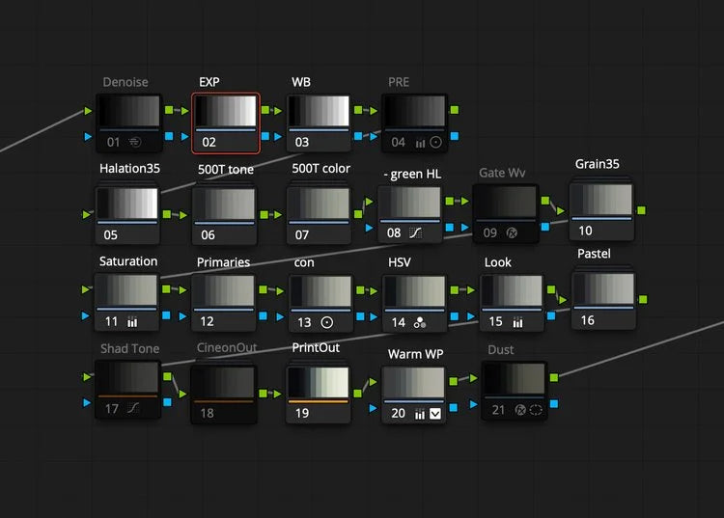This screenshot has width=724, height=518.
Task: Select the EXP node 02 thumbnail
Action: point(226,111)
